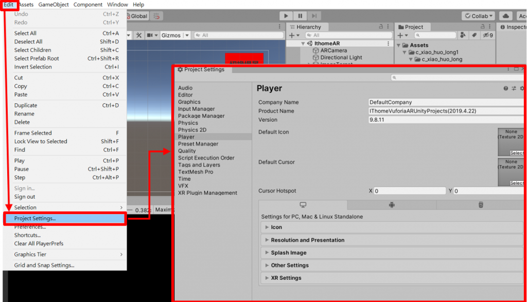The image size is (527, 302).
Task: Select Quality in Project Settings list
Action: tap(187, 151)
